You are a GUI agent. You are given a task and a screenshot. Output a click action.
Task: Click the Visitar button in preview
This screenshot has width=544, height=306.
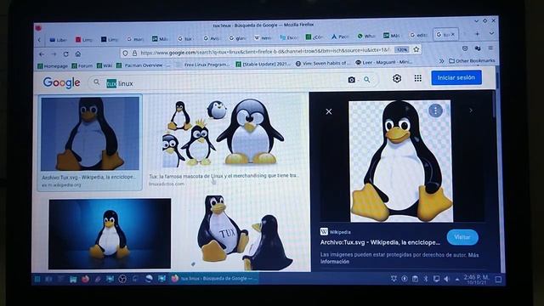462,237
